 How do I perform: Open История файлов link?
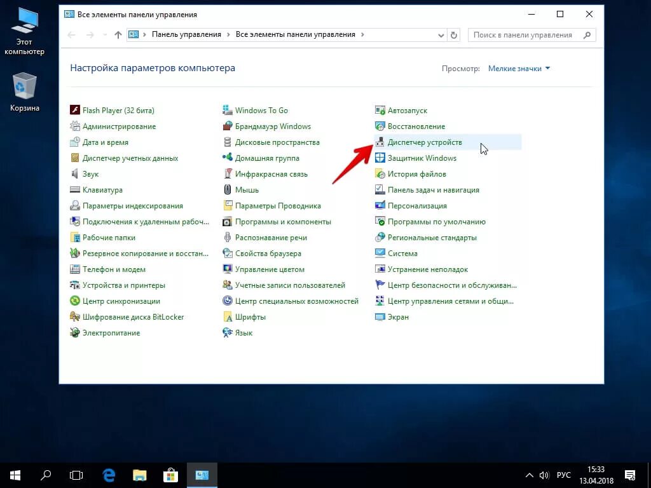coord(417,174)
